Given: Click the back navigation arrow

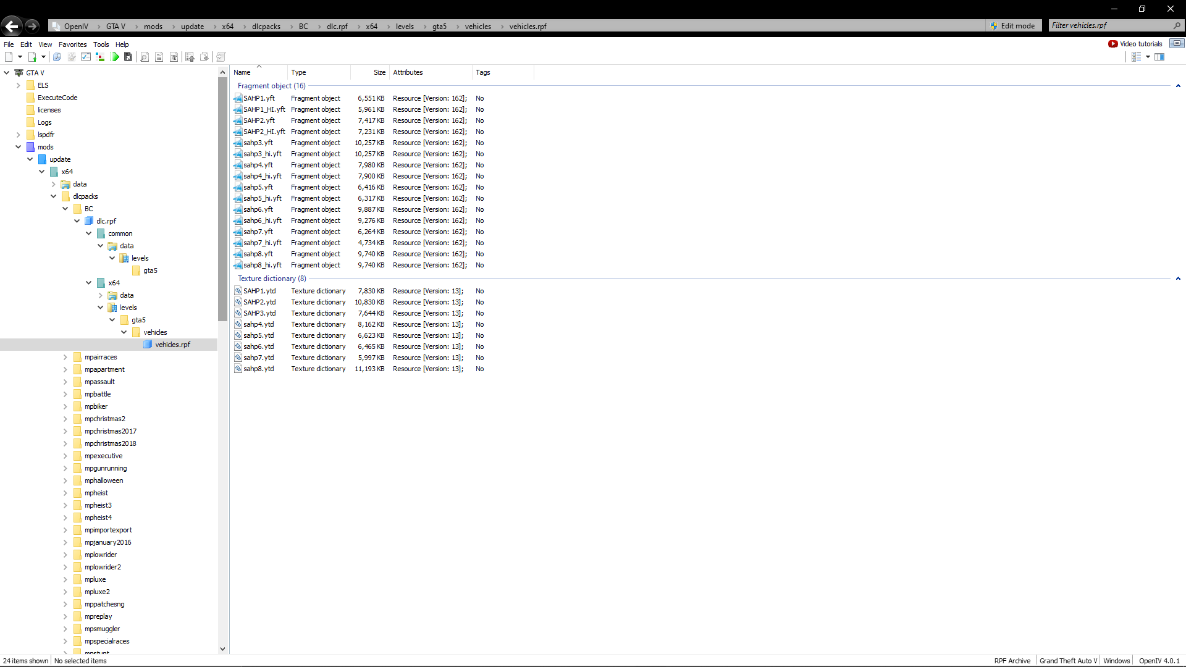Looking at the screenshot, I should [x=11, y=26].
